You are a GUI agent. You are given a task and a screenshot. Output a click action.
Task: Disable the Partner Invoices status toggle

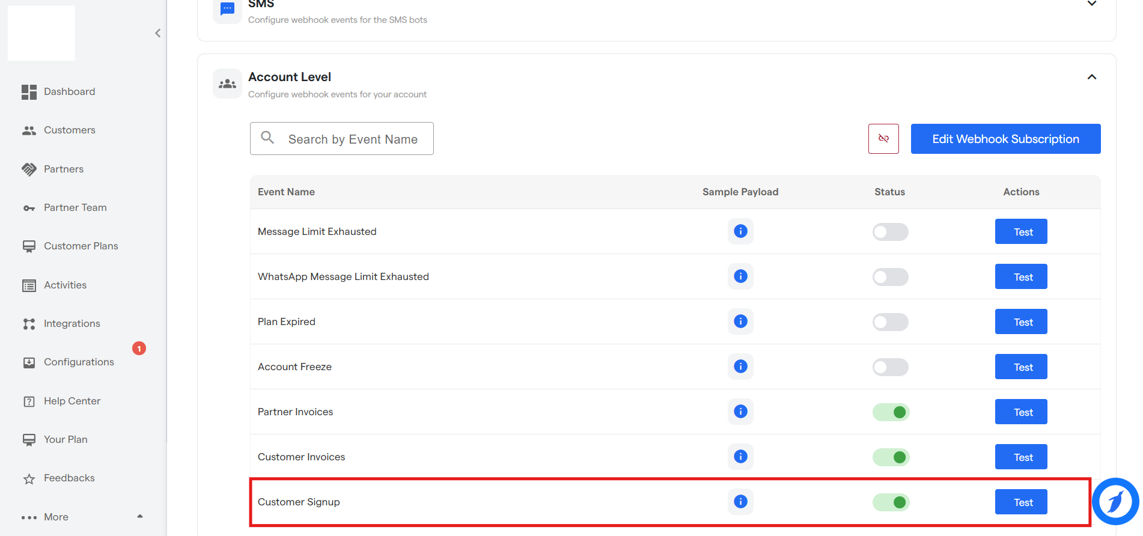[x=891, y=412]
